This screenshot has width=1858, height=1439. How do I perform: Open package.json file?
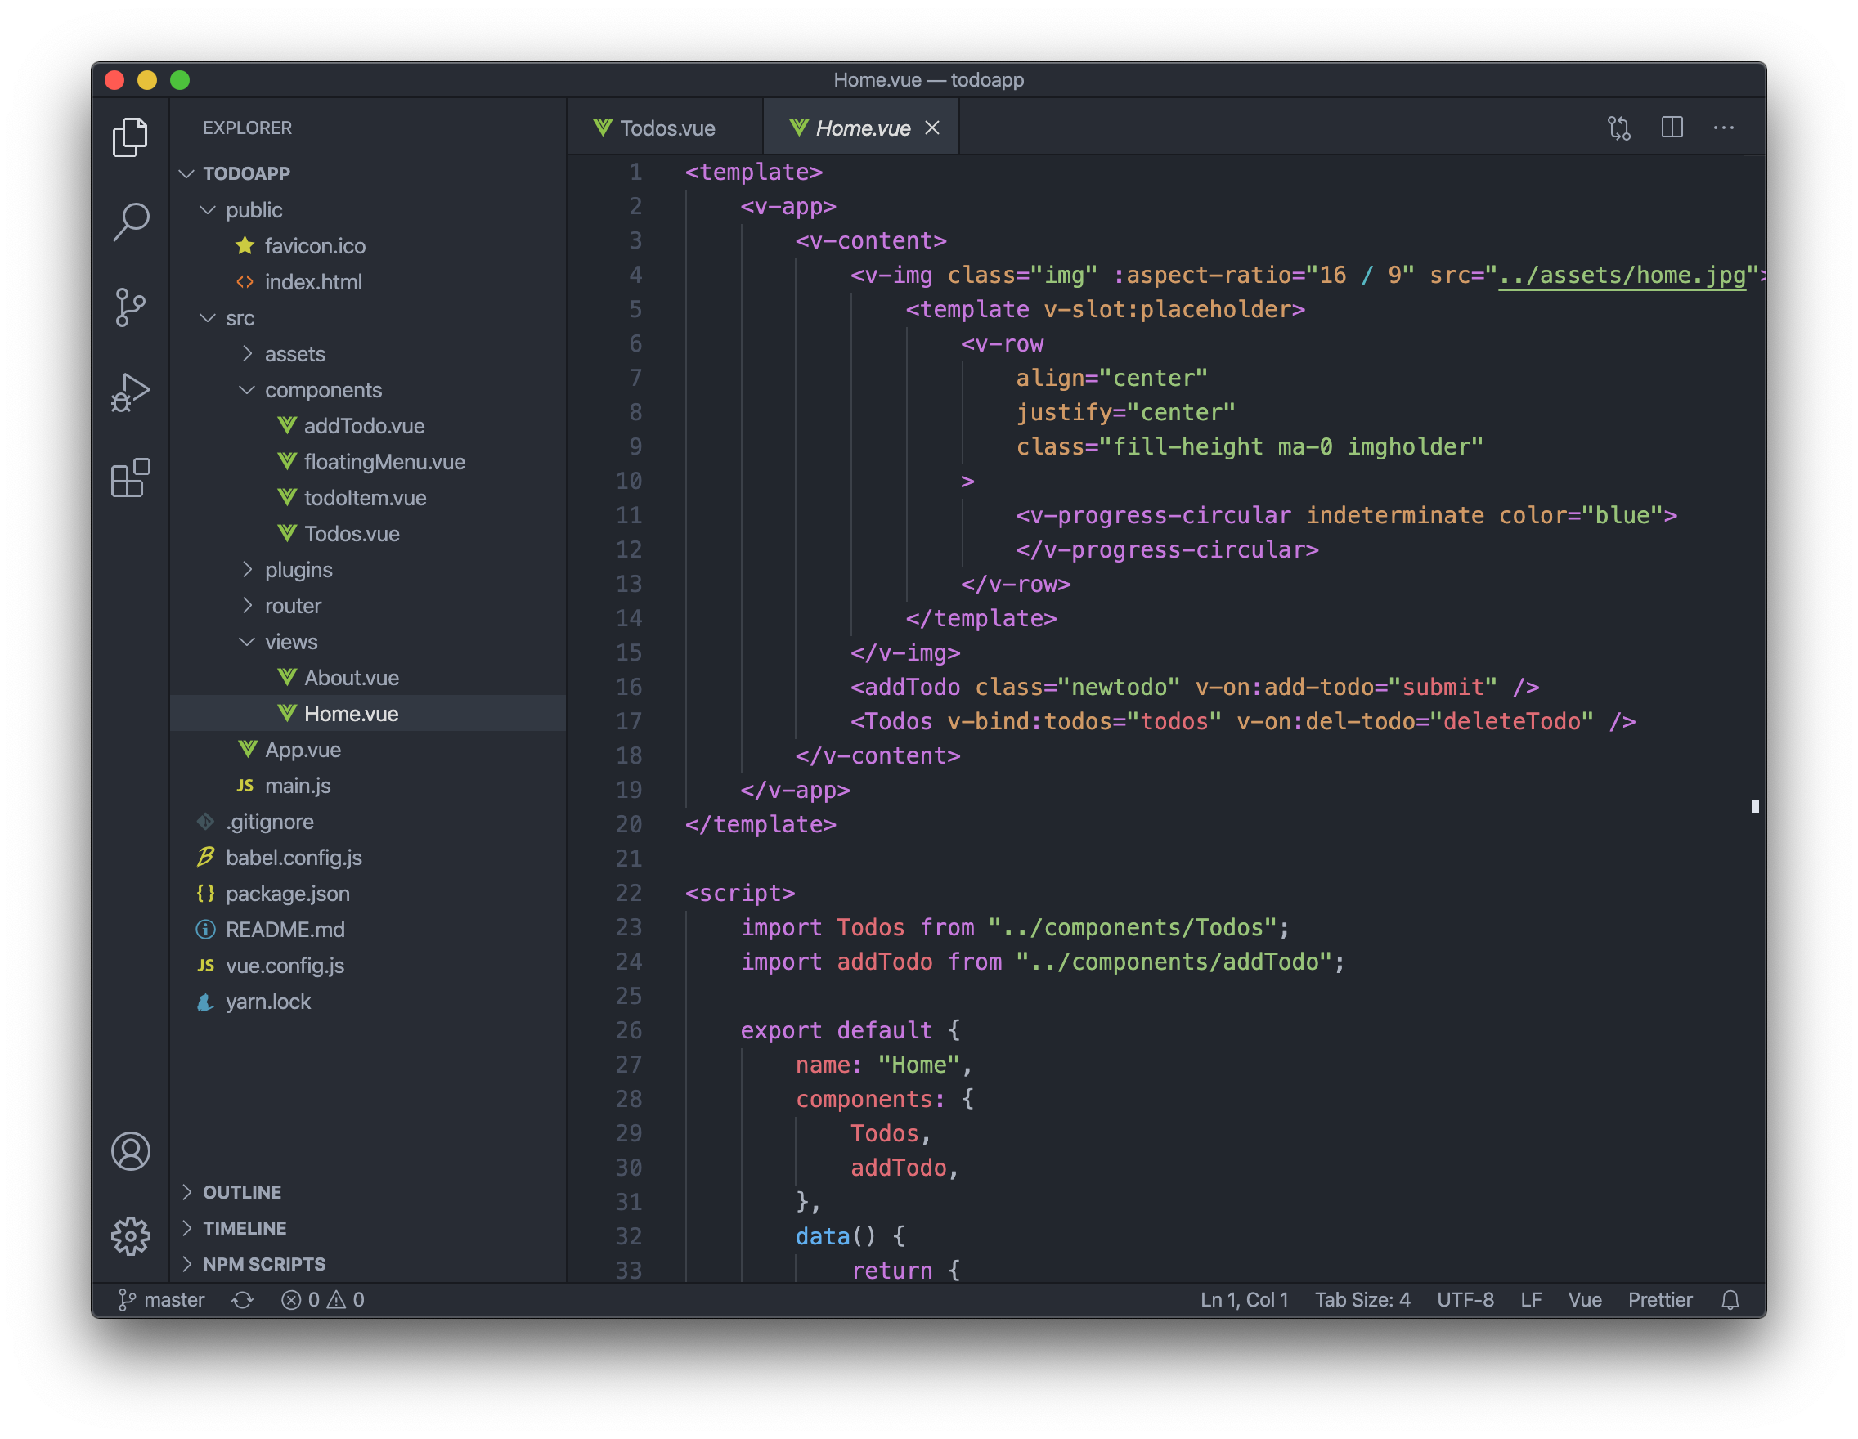point(367,893)
